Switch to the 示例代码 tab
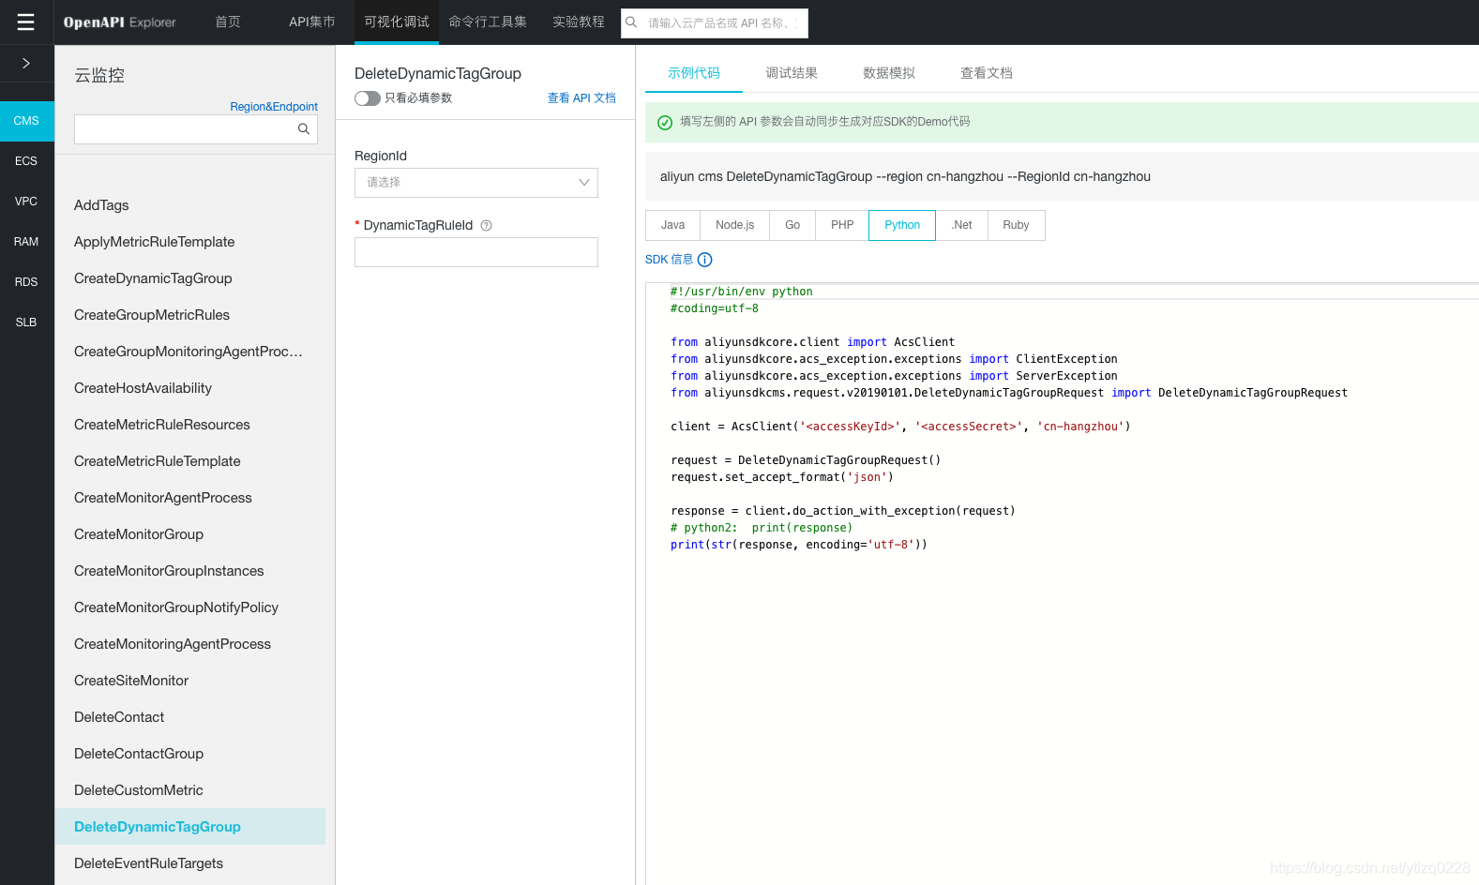Image resolution: width=1479 pixels, height=885 pixels. coord(694,73)
